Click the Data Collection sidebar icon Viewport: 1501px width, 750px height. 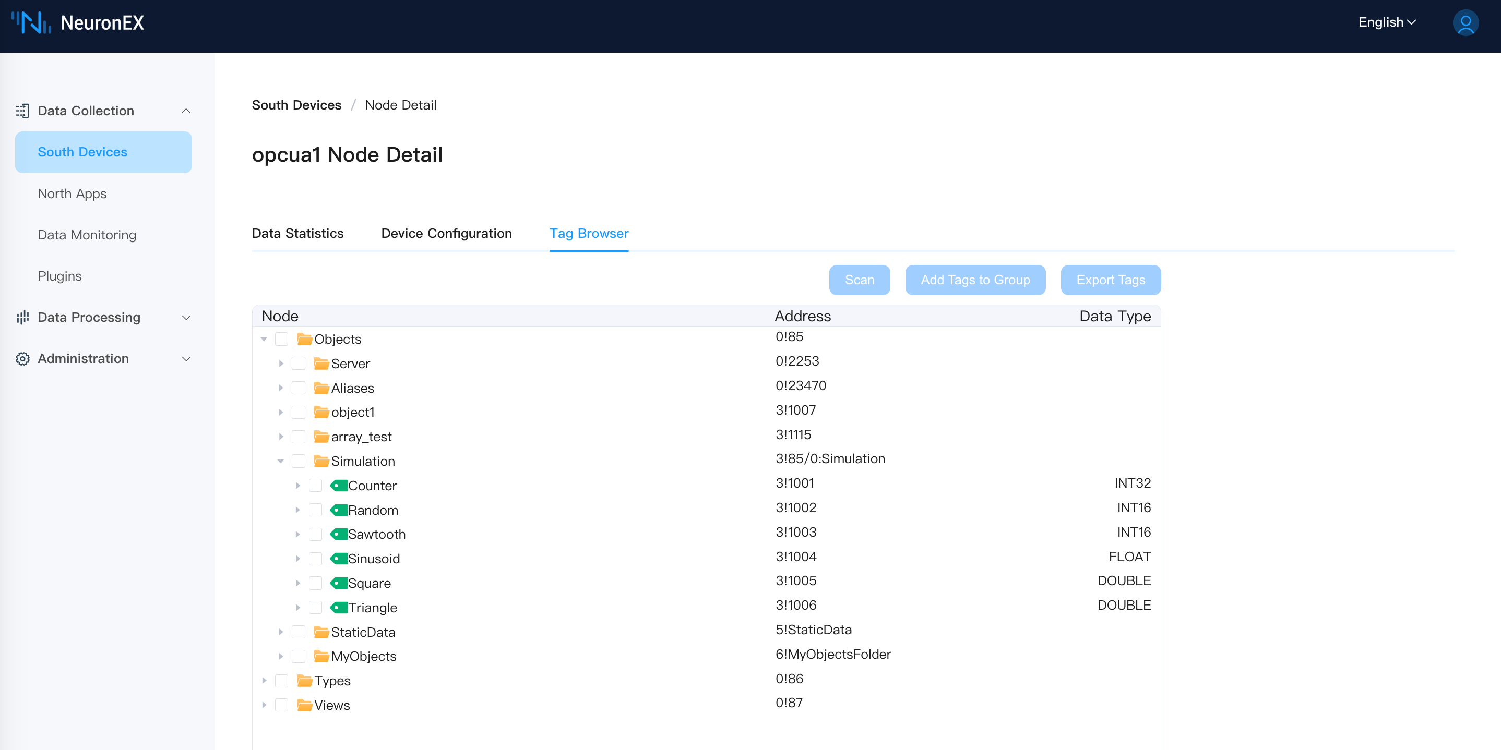point(22,111)
